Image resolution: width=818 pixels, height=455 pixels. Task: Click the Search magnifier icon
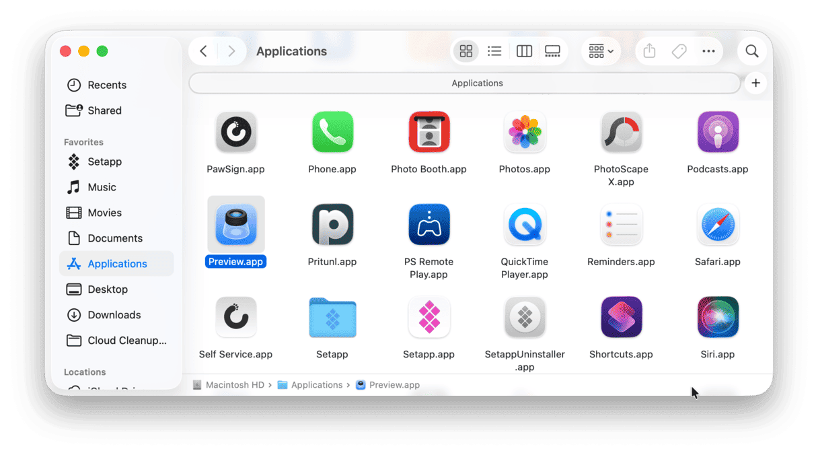[x=752, y=51]
